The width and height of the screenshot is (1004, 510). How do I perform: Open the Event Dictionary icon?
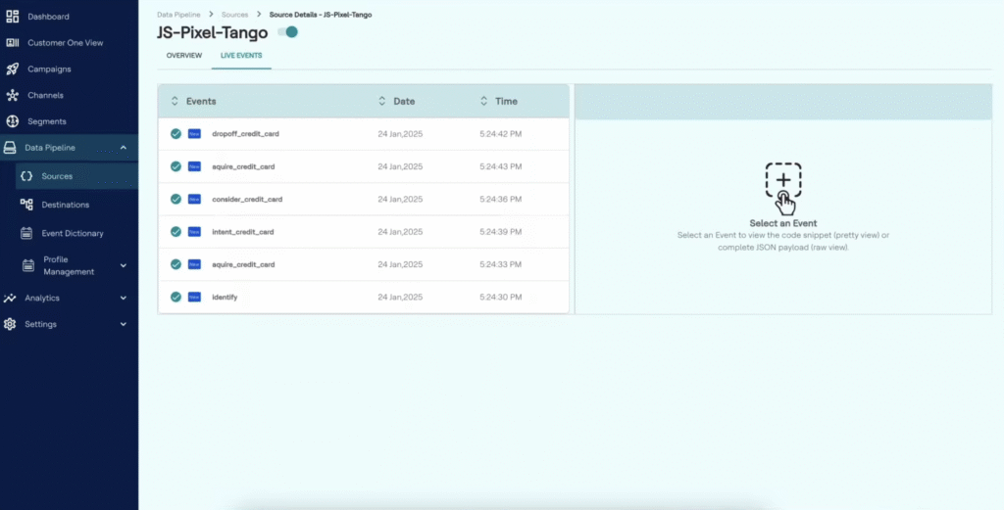point(26,233)
